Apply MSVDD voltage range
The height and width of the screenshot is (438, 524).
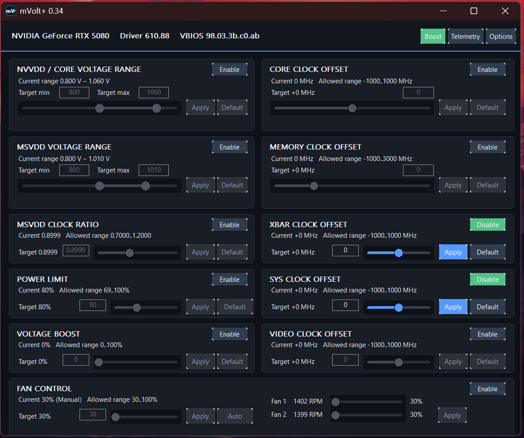tap(201, 185)
